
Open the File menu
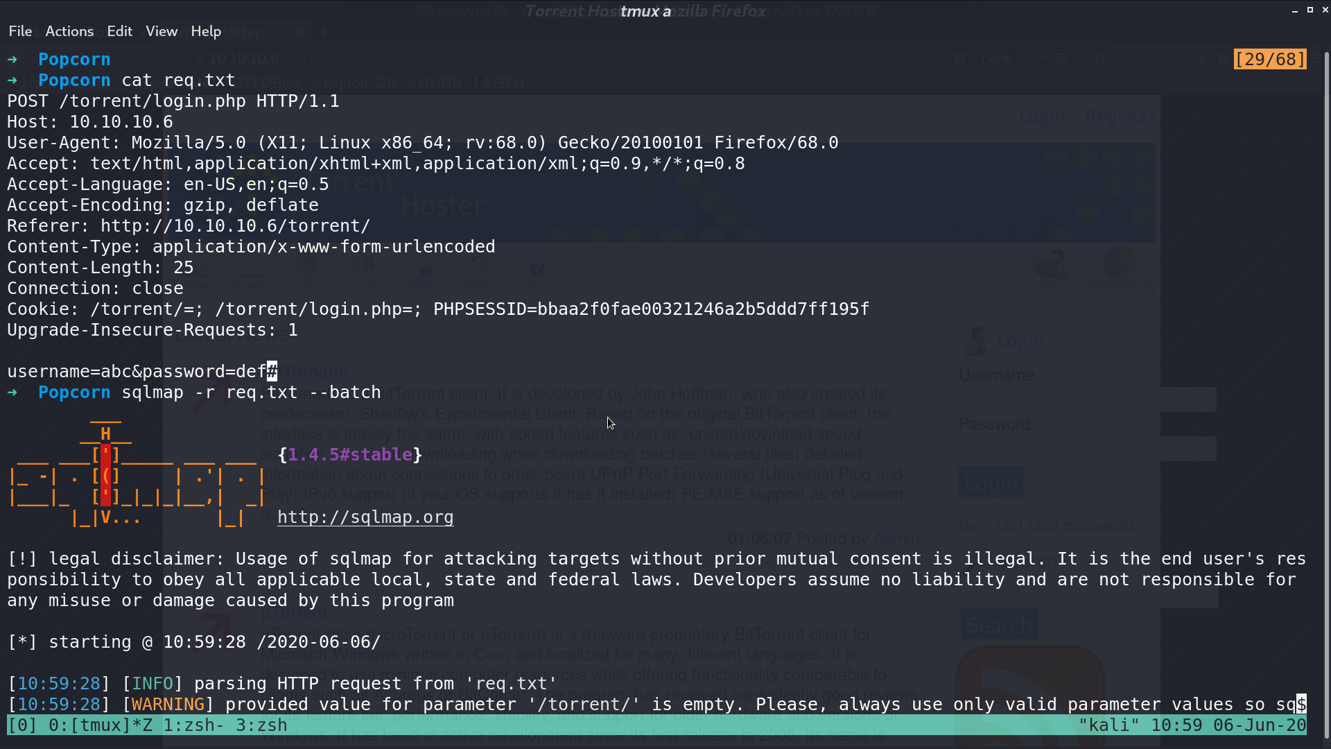20,31
